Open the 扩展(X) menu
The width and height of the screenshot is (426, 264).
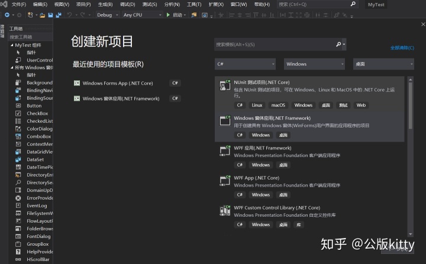tap(216, 4)
